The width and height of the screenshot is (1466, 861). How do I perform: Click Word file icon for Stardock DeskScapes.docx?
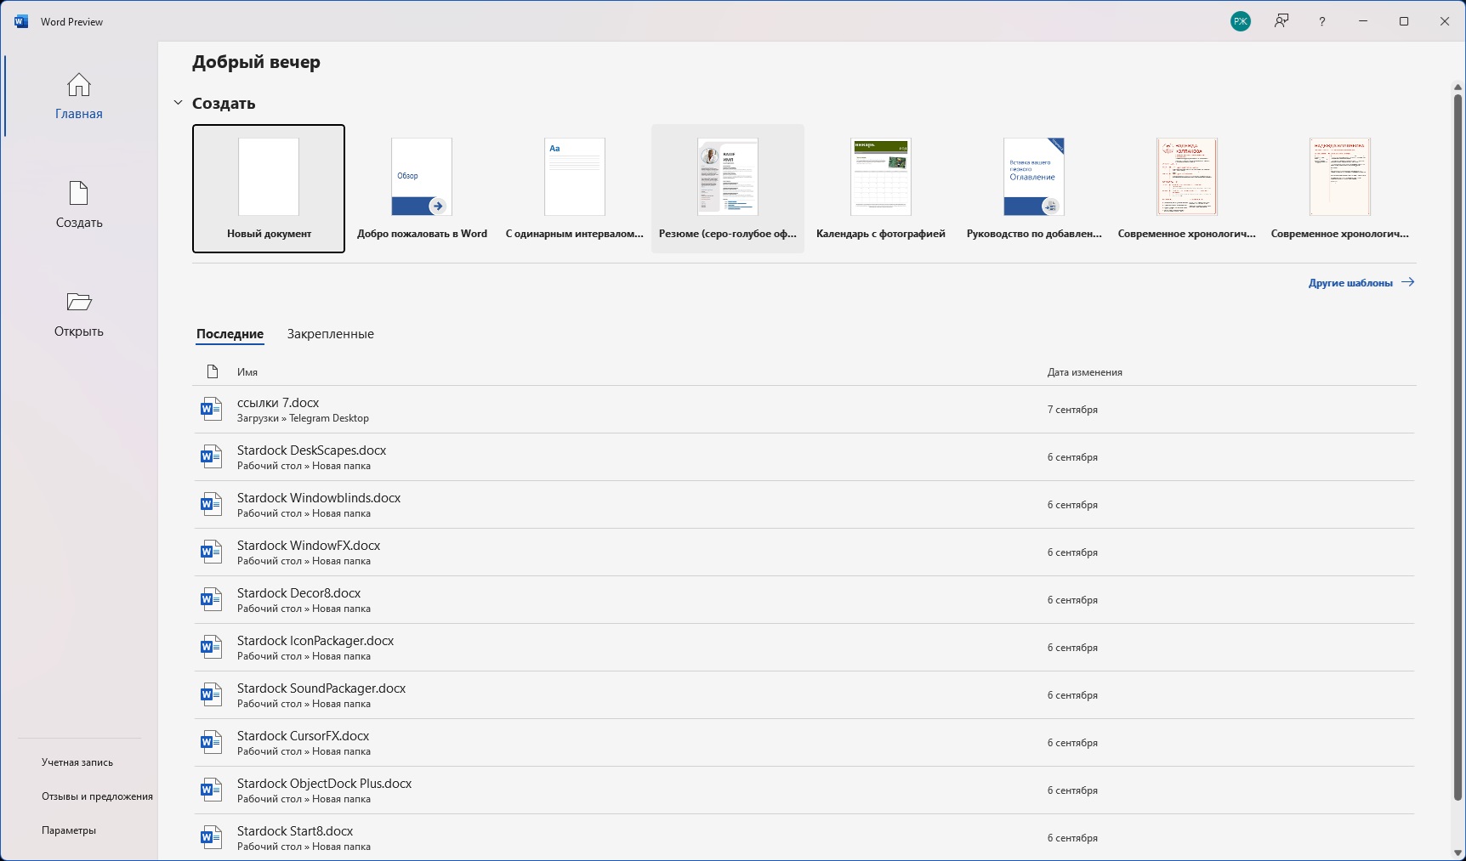(x=210, y=457)
